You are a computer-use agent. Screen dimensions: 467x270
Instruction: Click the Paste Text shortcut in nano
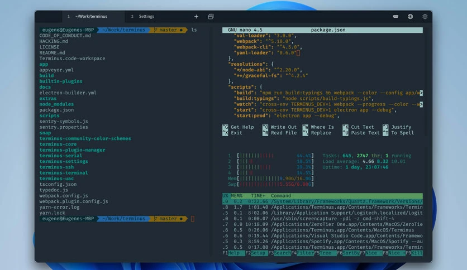pos(361,133)
